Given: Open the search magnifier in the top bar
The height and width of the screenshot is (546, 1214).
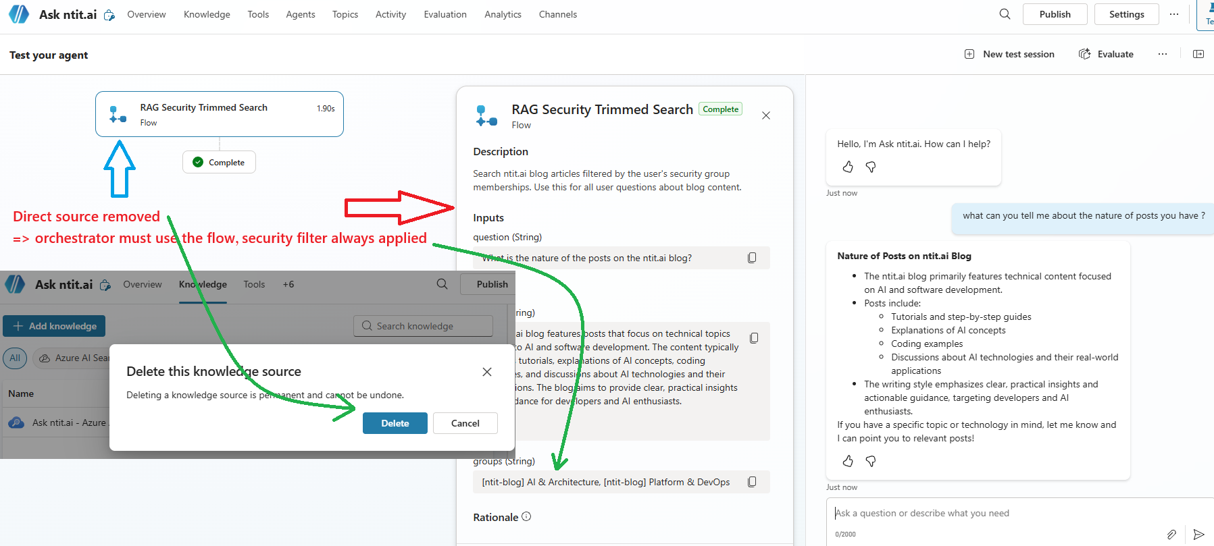Looking at the screenshot, I should click(1005, 14).
